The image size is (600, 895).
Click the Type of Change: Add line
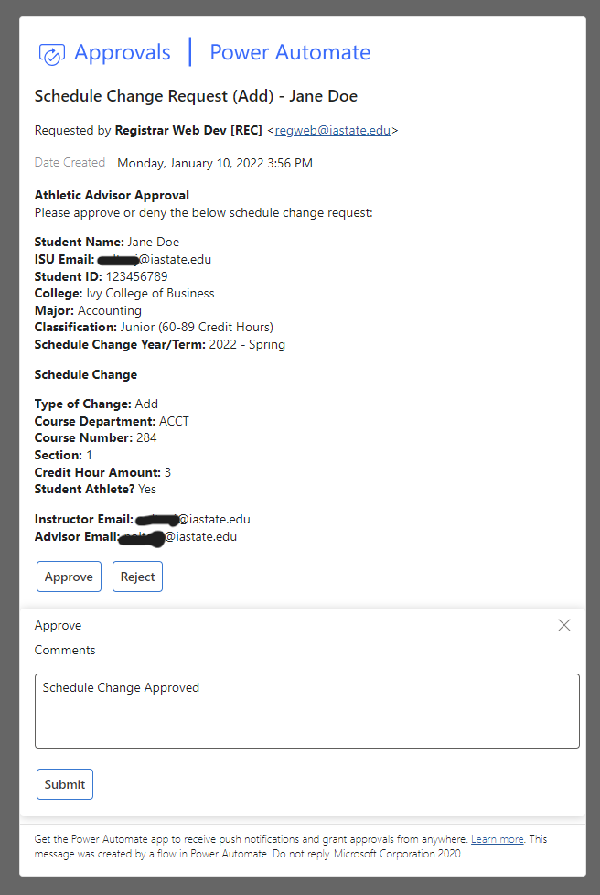(96, 404)
